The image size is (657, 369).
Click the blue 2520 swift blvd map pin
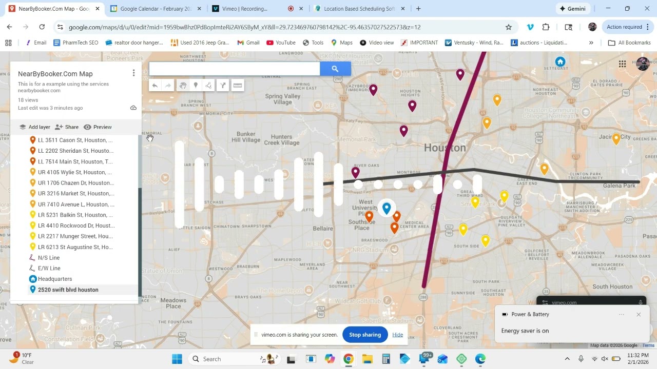tap(387, 208)
